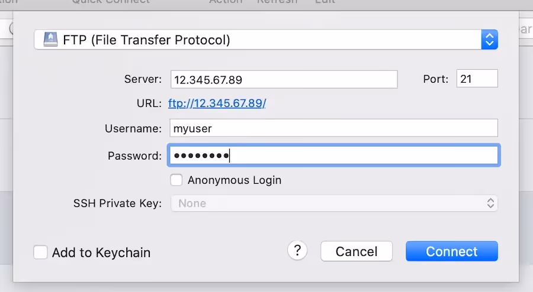Focus the Password field
Image resolution: width=533 pixels, height=292 pixels.
334,155
